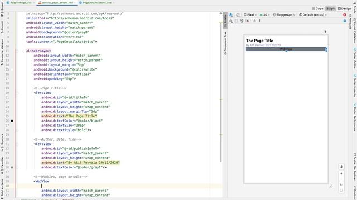Switch to Code view mode
Viewport: 357px width, 200px height.
pos(318,9)
